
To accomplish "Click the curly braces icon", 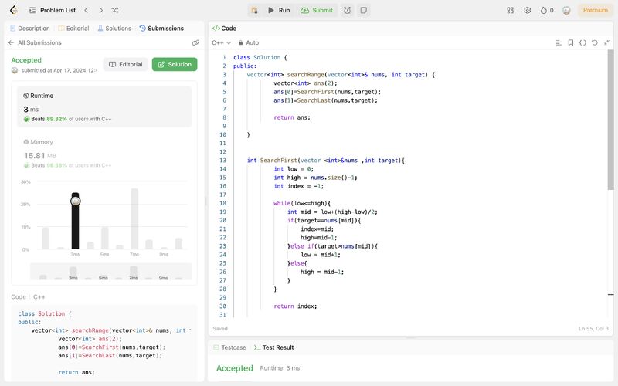I will pos(582,42).
